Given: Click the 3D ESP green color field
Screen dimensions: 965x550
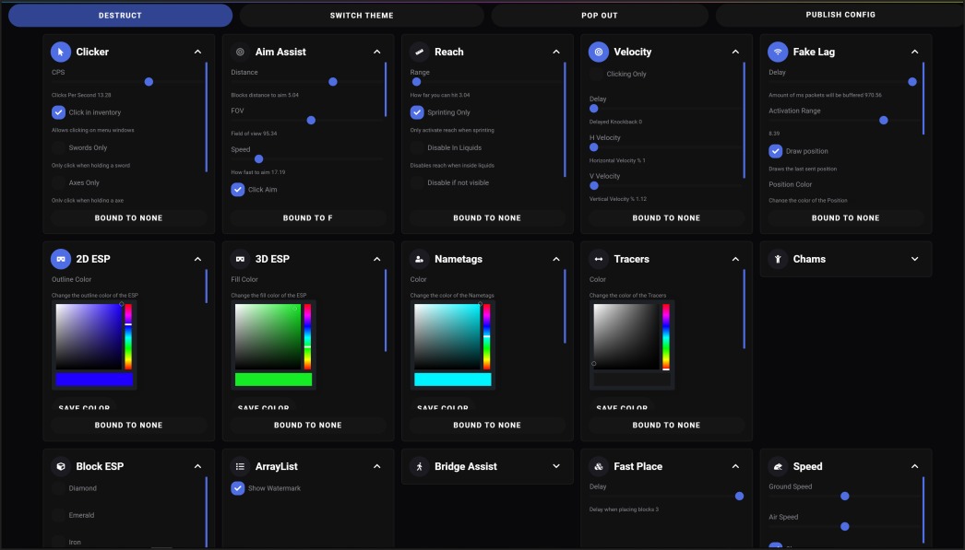Looking at the screenshot, I should tap(268, 337).
